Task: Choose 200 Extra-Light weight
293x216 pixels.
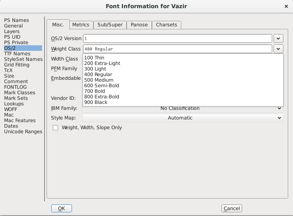Action: point(183,63)
